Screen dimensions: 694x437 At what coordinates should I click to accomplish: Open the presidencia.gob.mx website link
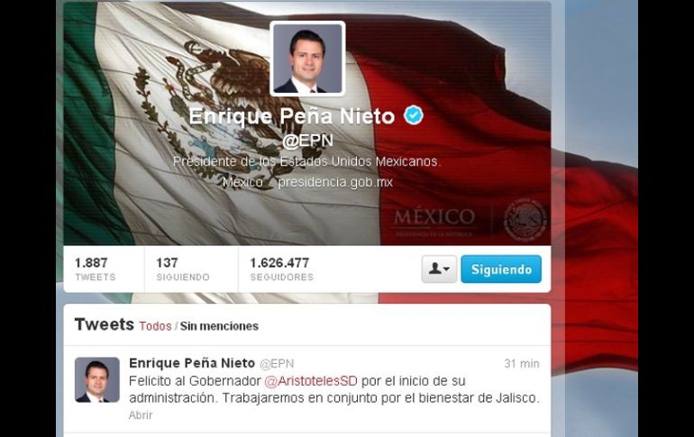tap(335, 182)
